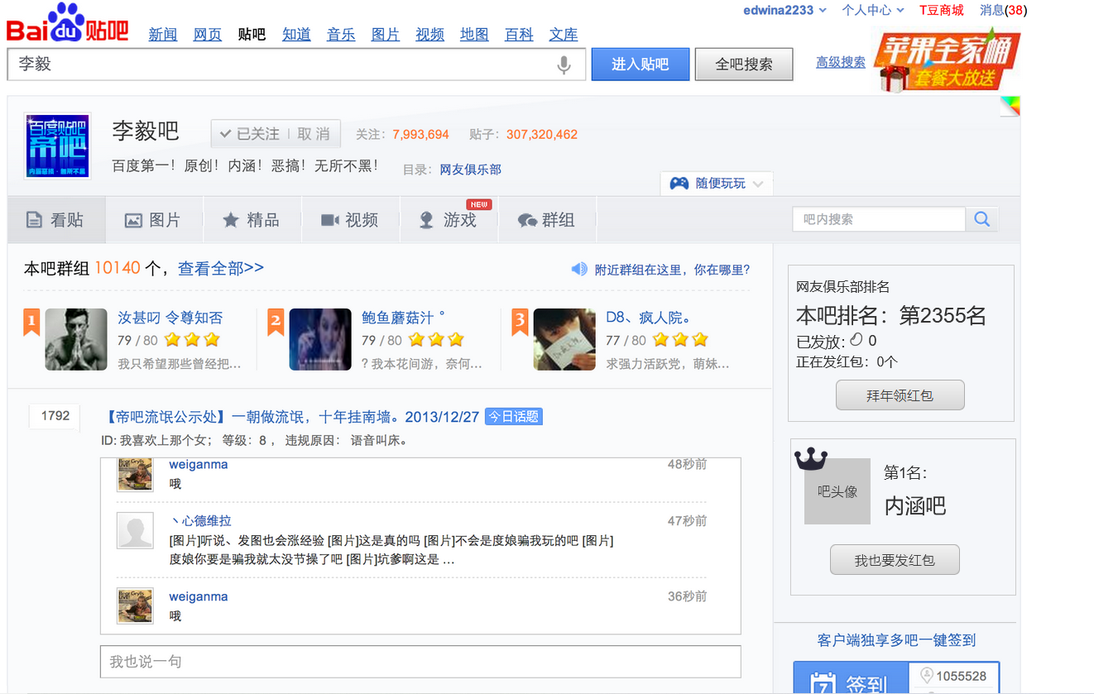Image resolution: width=1094 pixels, height=694 pixels.
Task: Switch to the 图片 tab in forum
Action: pos(153,220)
